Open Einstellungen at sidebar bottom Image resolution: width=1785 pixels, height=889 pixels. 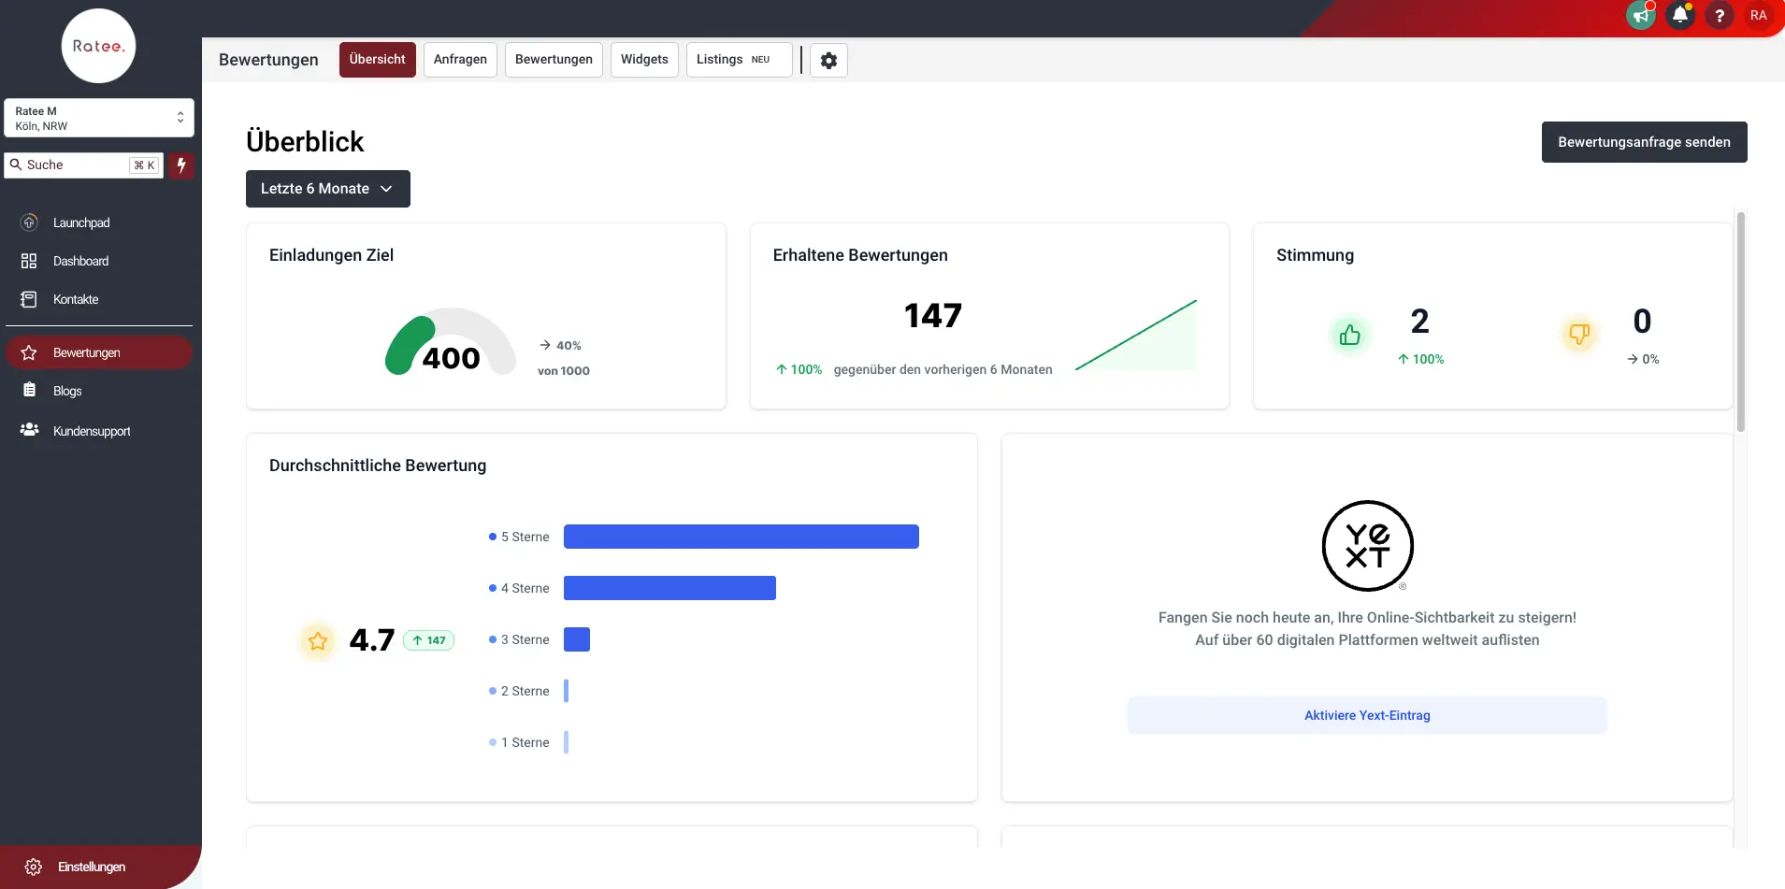click(x=99, y=867)
